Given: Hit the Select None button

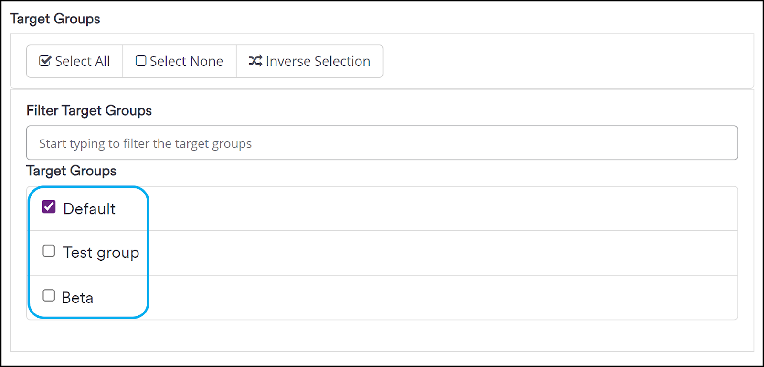Looking at the screenshot, I should [x=180, y=61].
